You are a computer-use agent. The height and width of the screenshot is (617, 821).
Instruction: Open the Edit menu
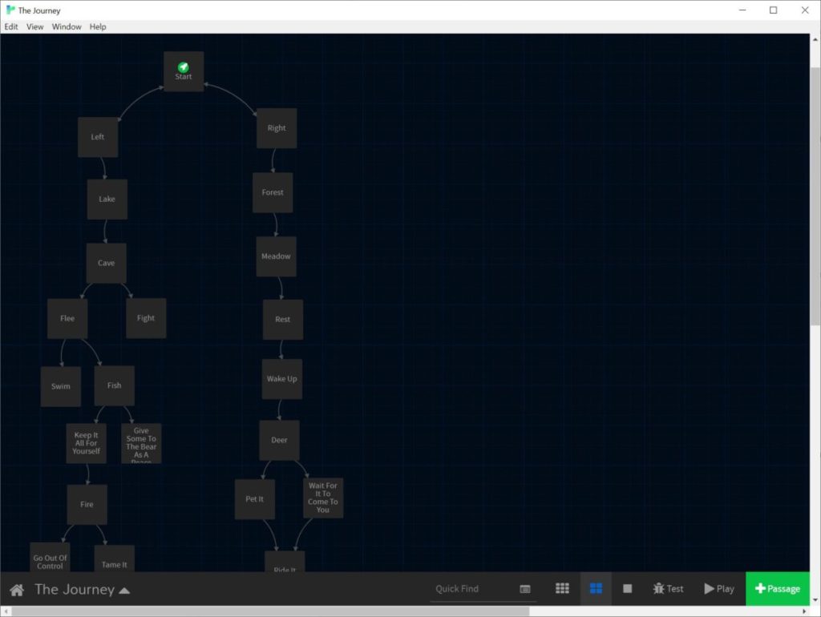pyautogui.click(x=11, y=26)
